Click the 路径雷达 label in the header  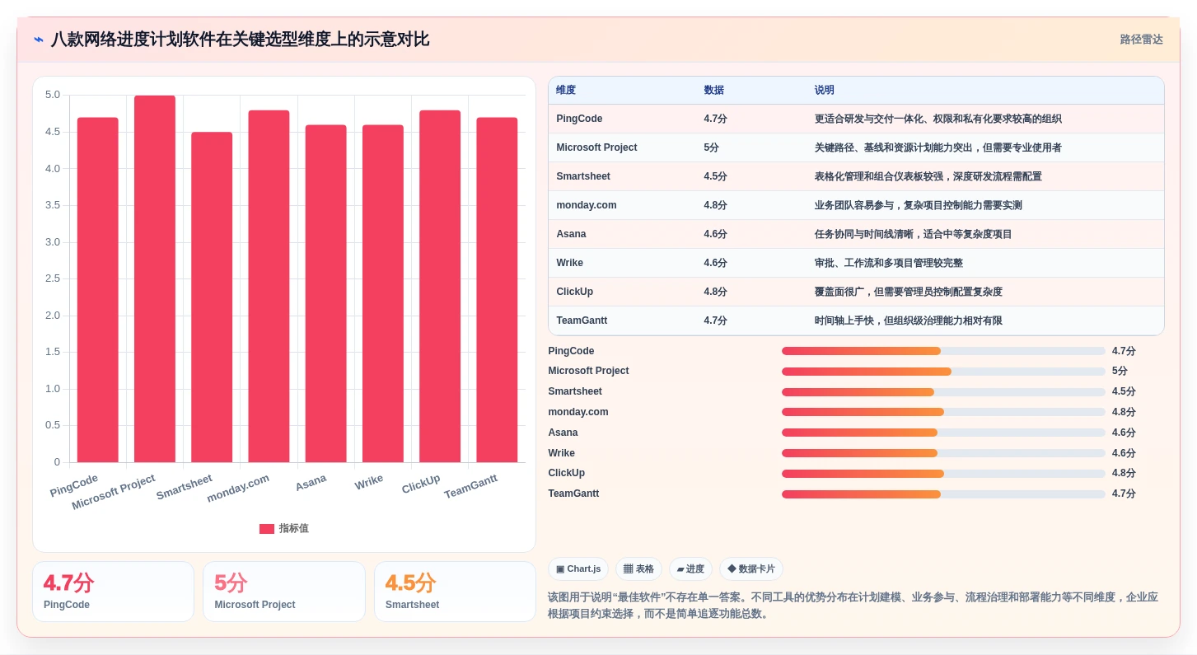pos(1141,40)
